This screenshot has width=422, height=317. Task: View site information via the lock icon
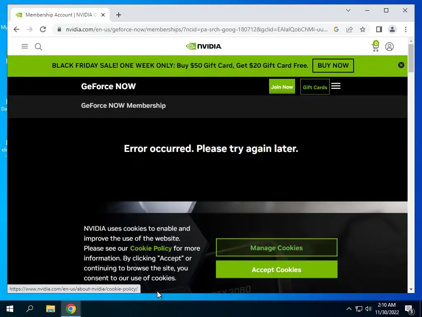[59, 29]
